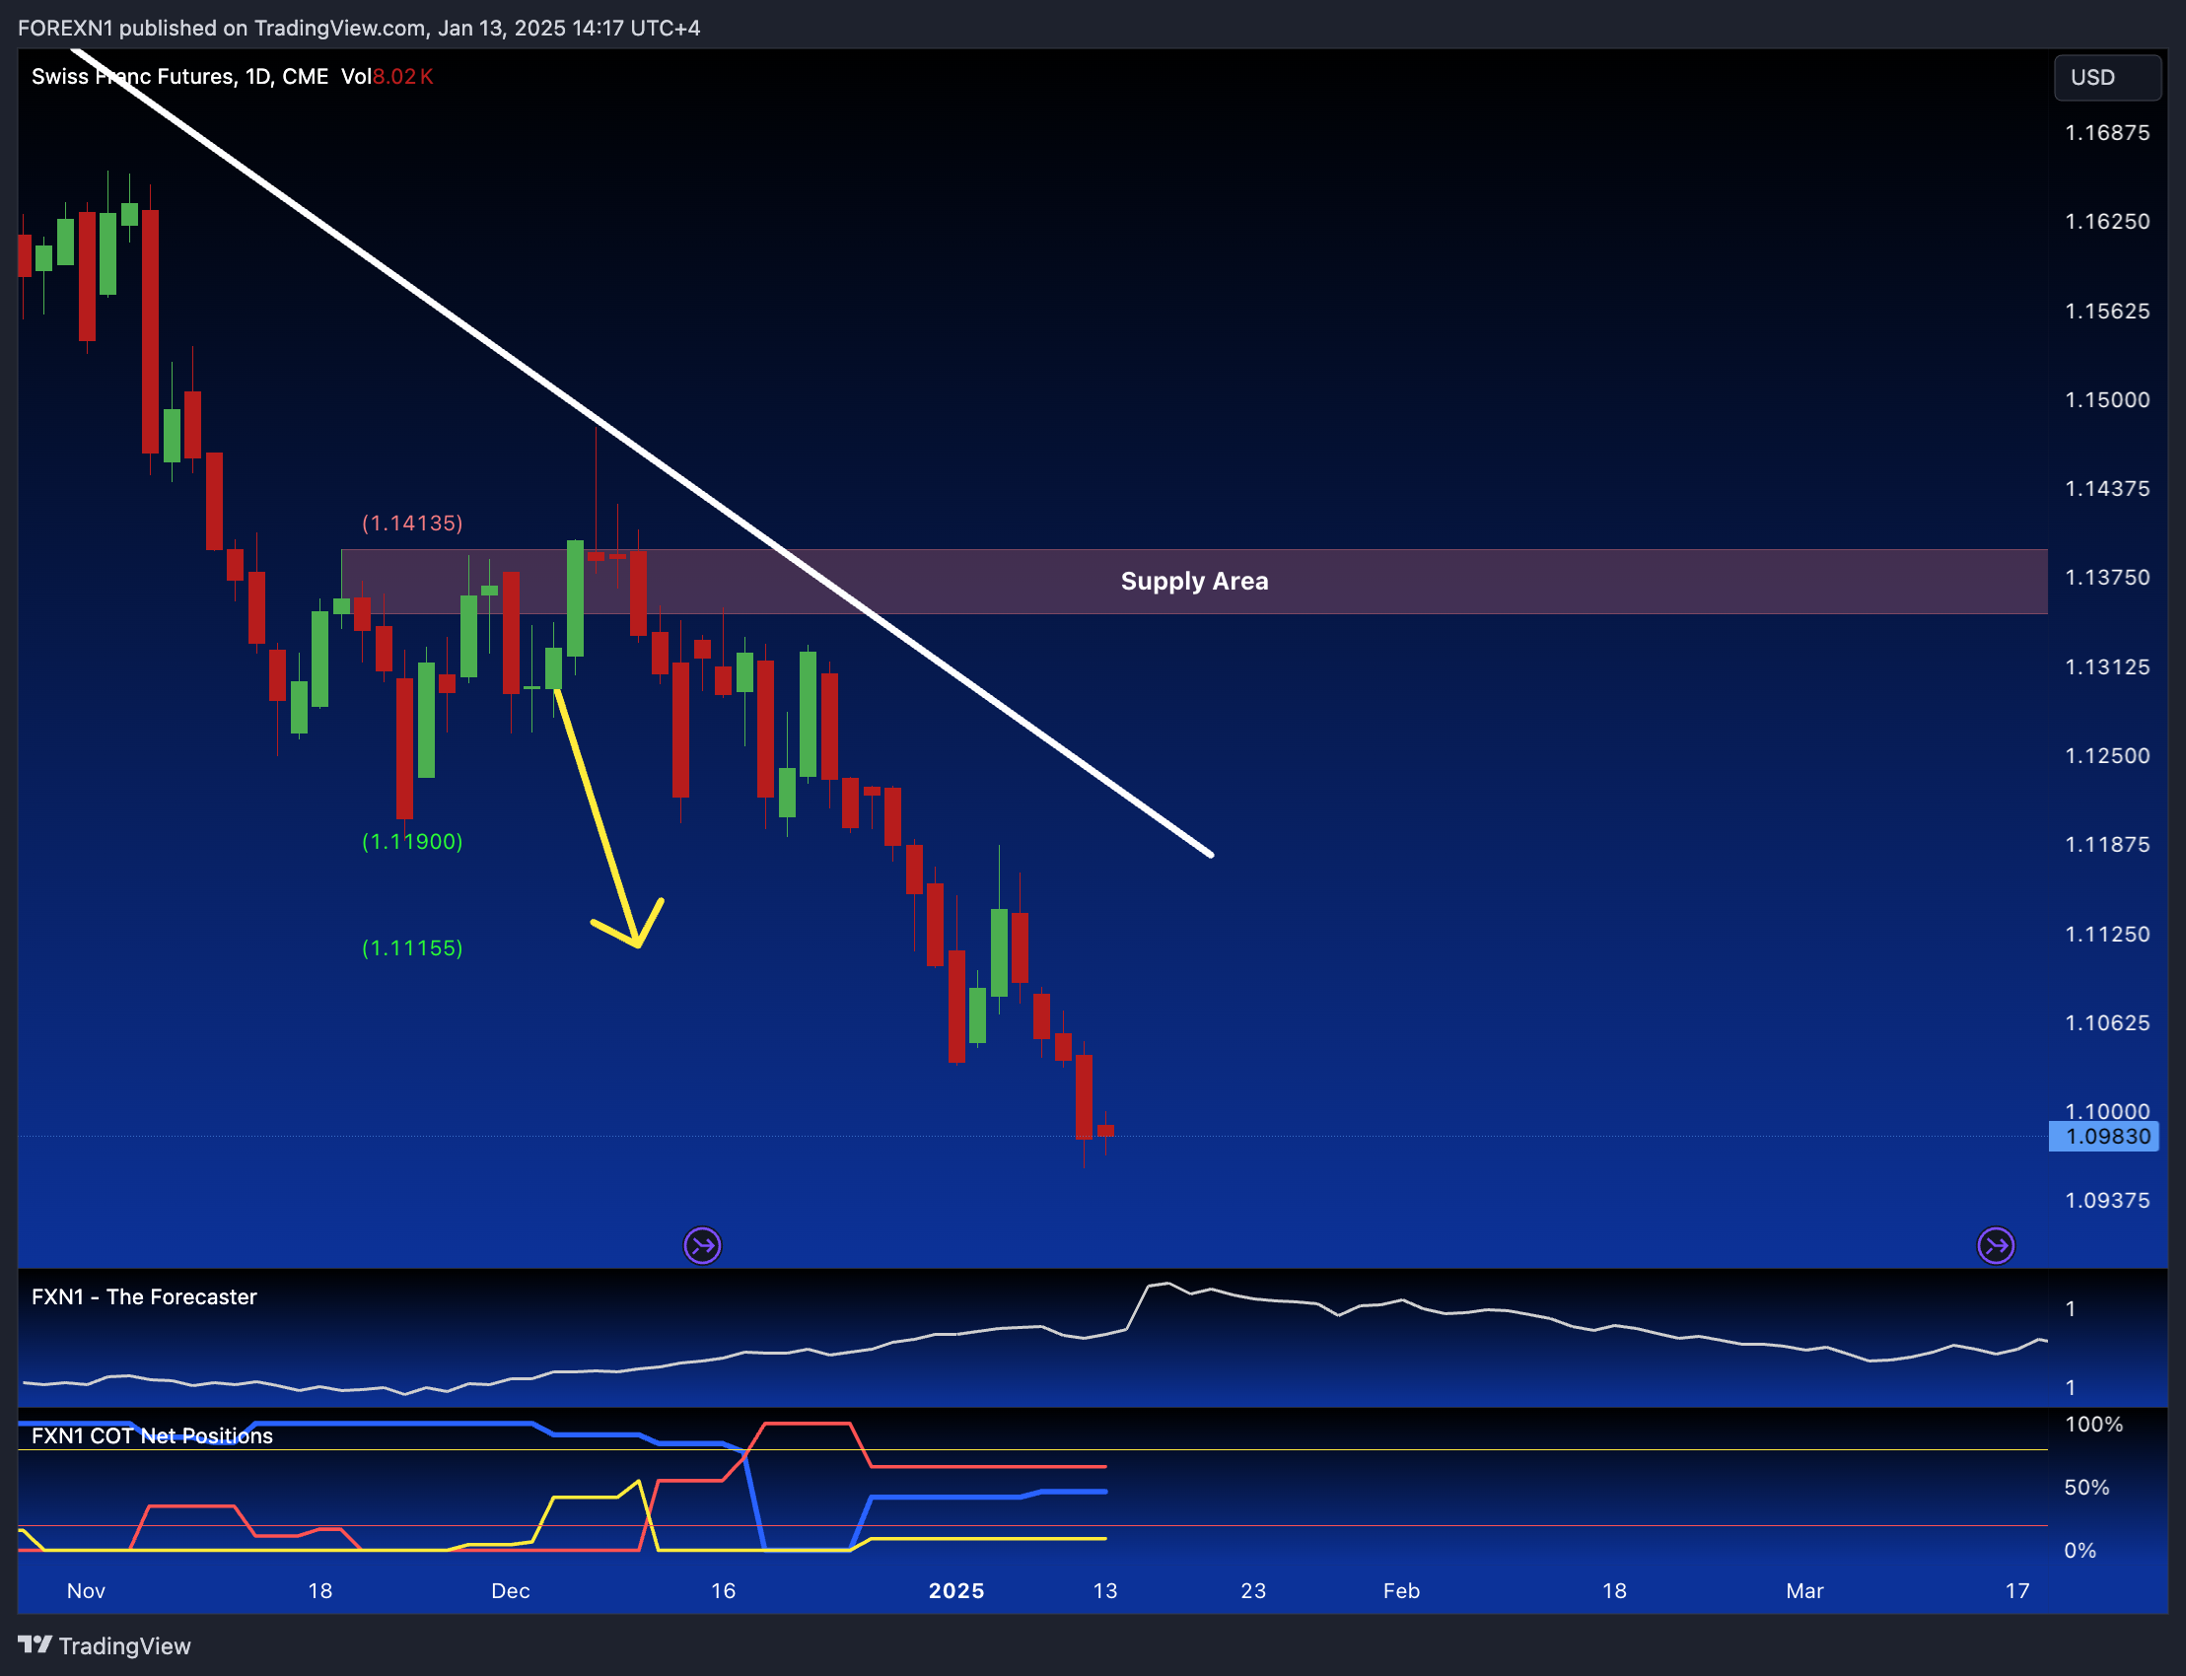Screen dimensions: 2186x1676
Task: Click the 100% scale label in COT pane
Action: pyautogui.click(x=2093, y=1425)
